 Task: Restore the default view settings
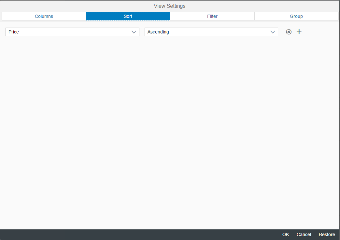point(327,234)
